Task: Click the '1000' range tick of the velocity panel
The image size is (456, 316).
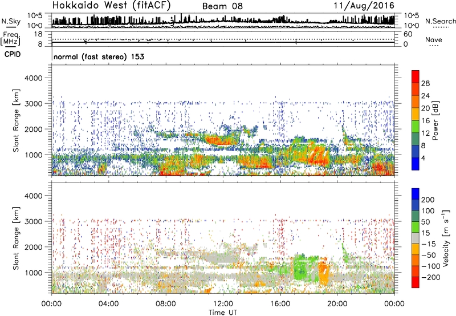Action: [34, 273]
